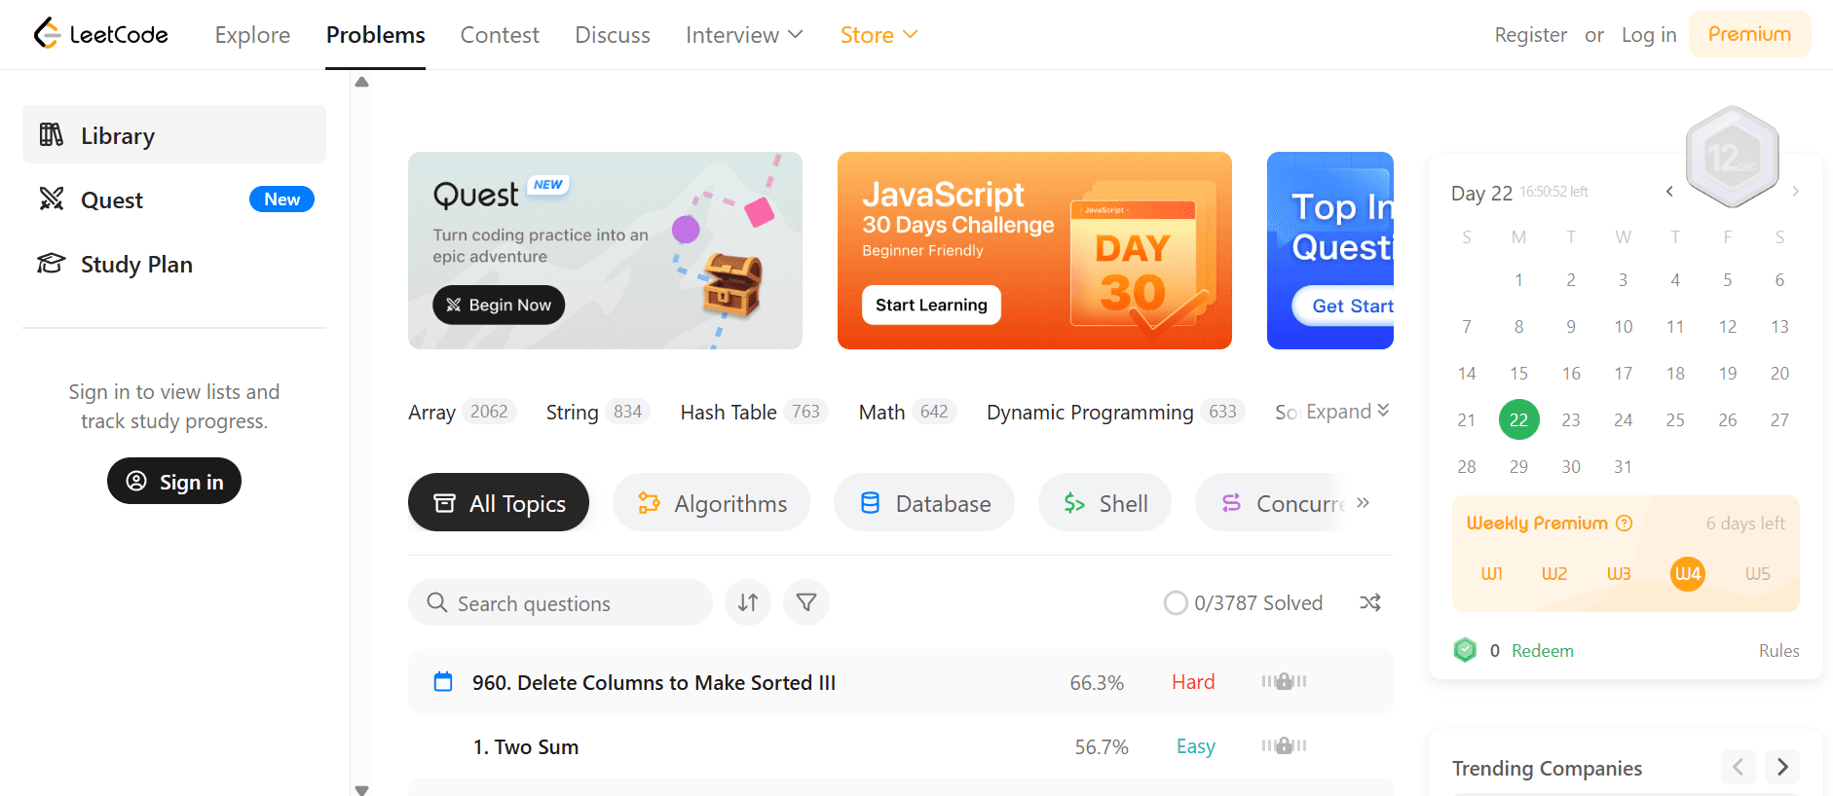Open the Two Sum problem
The height and width of the screenshot is (796, 1833).
526,746
